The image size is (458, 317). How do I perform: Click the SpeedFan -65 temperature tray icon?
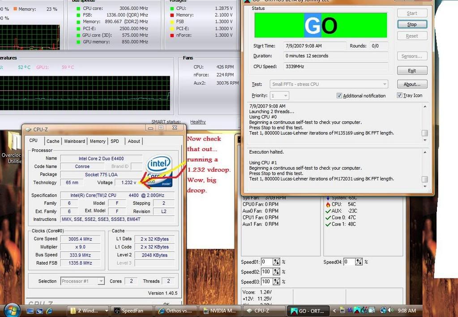click(x=349, y=311)
